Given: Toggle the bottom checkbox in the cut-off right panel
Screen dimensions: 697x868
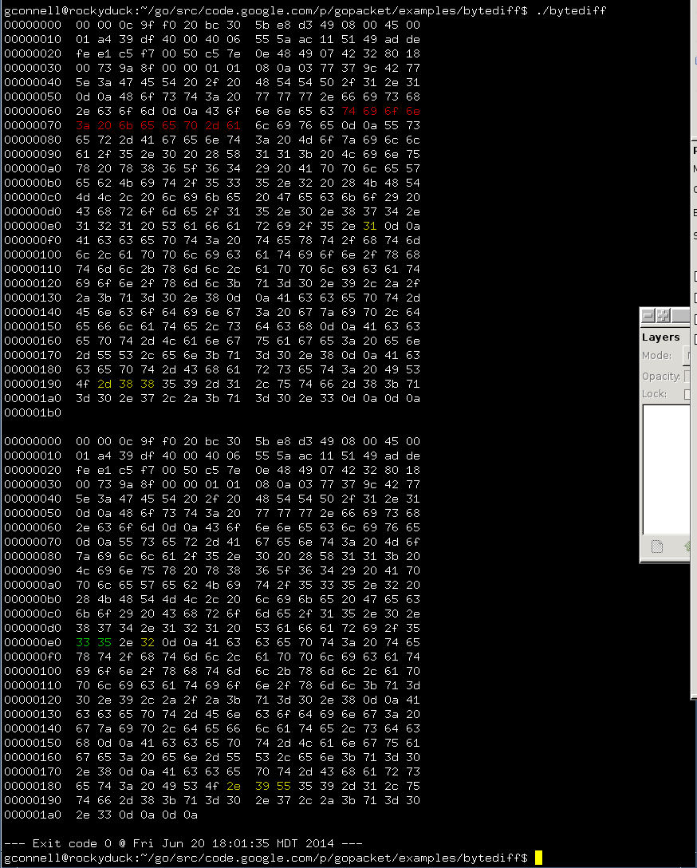Looking at the screenshot, I should point(695,339).
